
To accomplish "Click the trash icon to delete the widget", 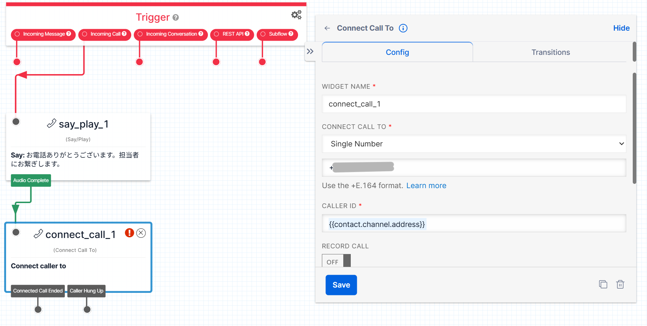I will (x=620, y=284).
